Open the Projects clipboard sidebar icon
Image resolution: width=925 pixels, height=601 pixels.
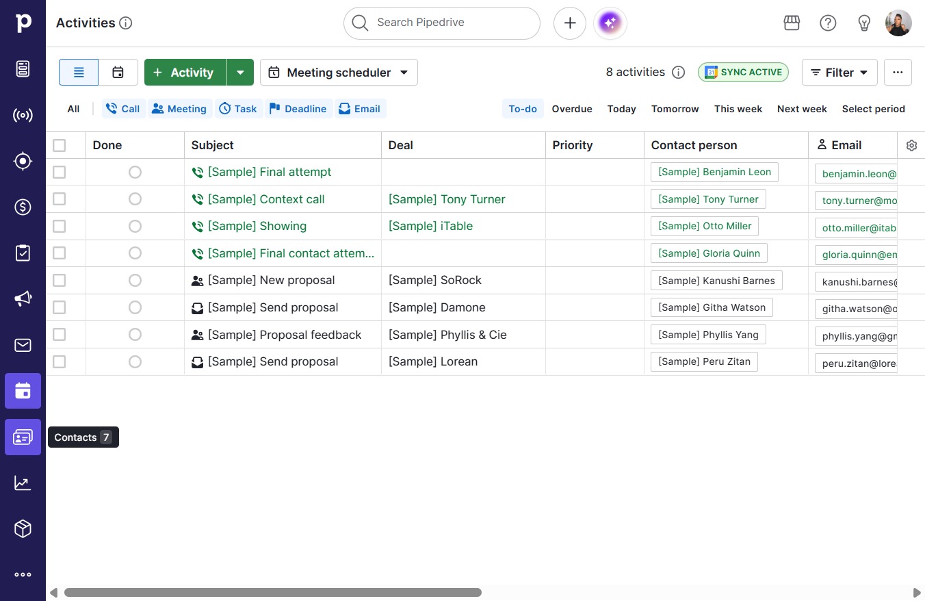coord(23,253)
